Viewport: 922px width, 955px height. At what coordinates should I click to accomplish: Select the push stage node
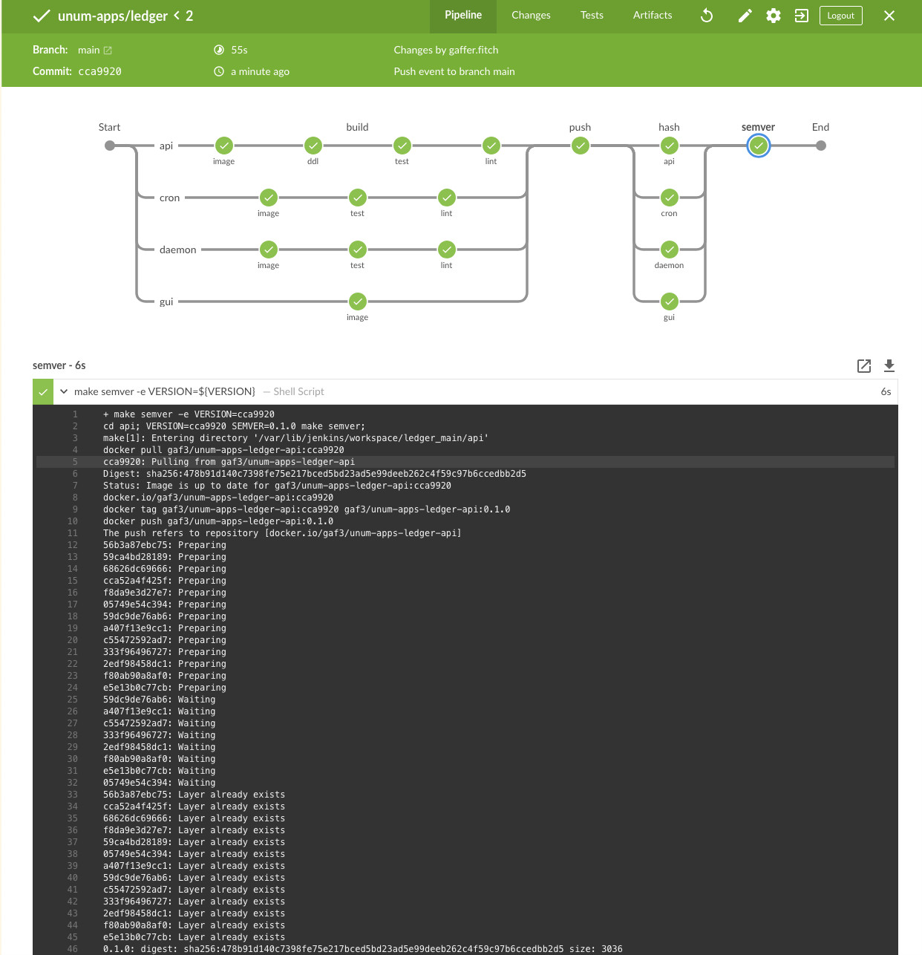pyautogui.click(x=581, y=146)
